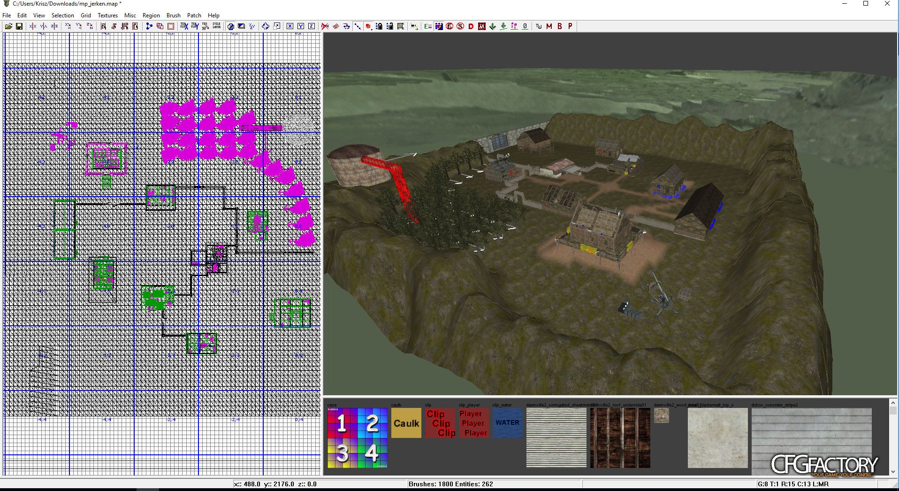
Task: Click the Save floppy disk icon
Action: 19,26
